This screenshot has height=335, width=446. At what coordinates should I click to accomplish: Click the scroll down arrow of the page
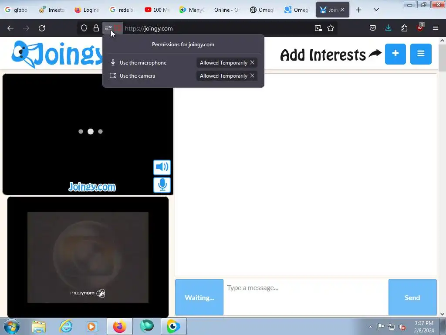tap(442, 314)
